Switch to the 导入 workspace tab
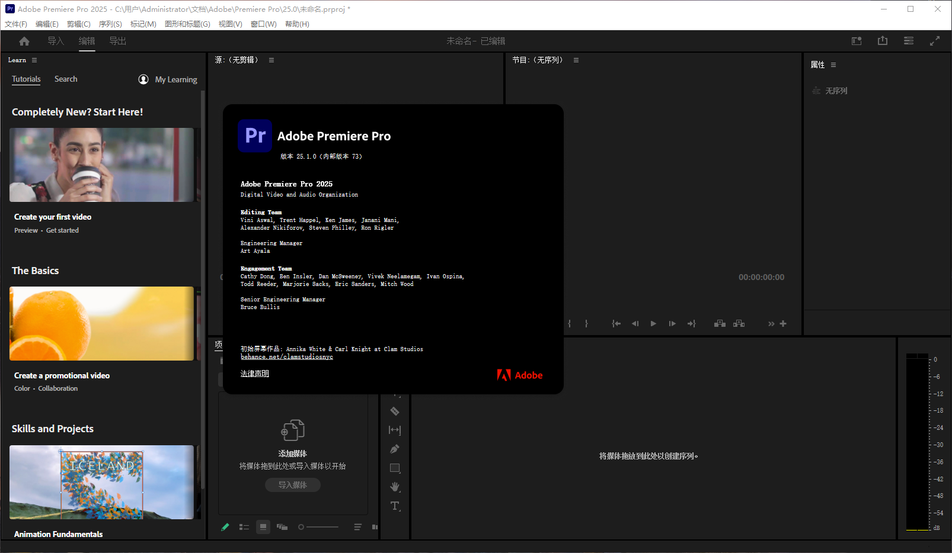This screenshot has width=952, height=553. pyautogui.click(x=56, y=41)
